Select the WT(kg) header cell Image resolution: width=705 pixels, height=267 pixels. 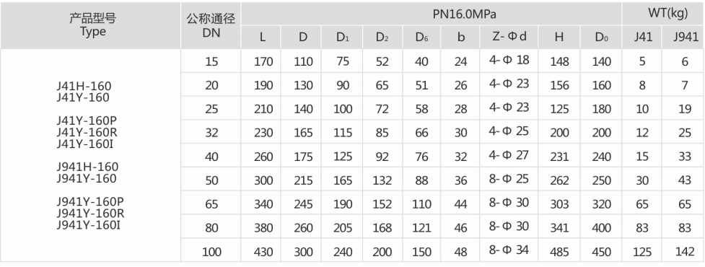[663, 14]
